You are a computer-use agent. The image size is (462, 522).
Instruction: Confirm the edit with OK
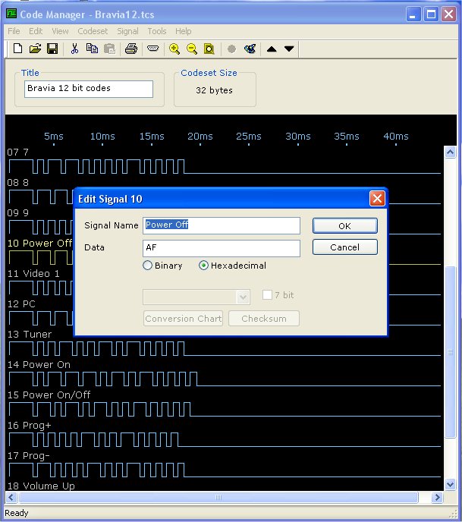click(x=345, y=226)
